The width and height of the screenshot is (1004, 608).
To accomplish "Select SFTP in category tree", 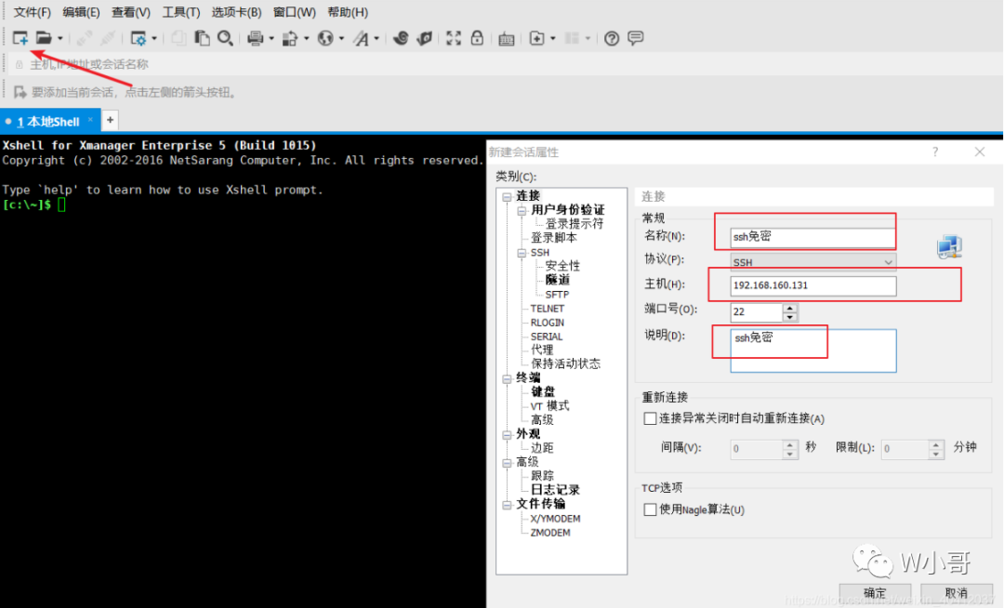I will [557, 295].
